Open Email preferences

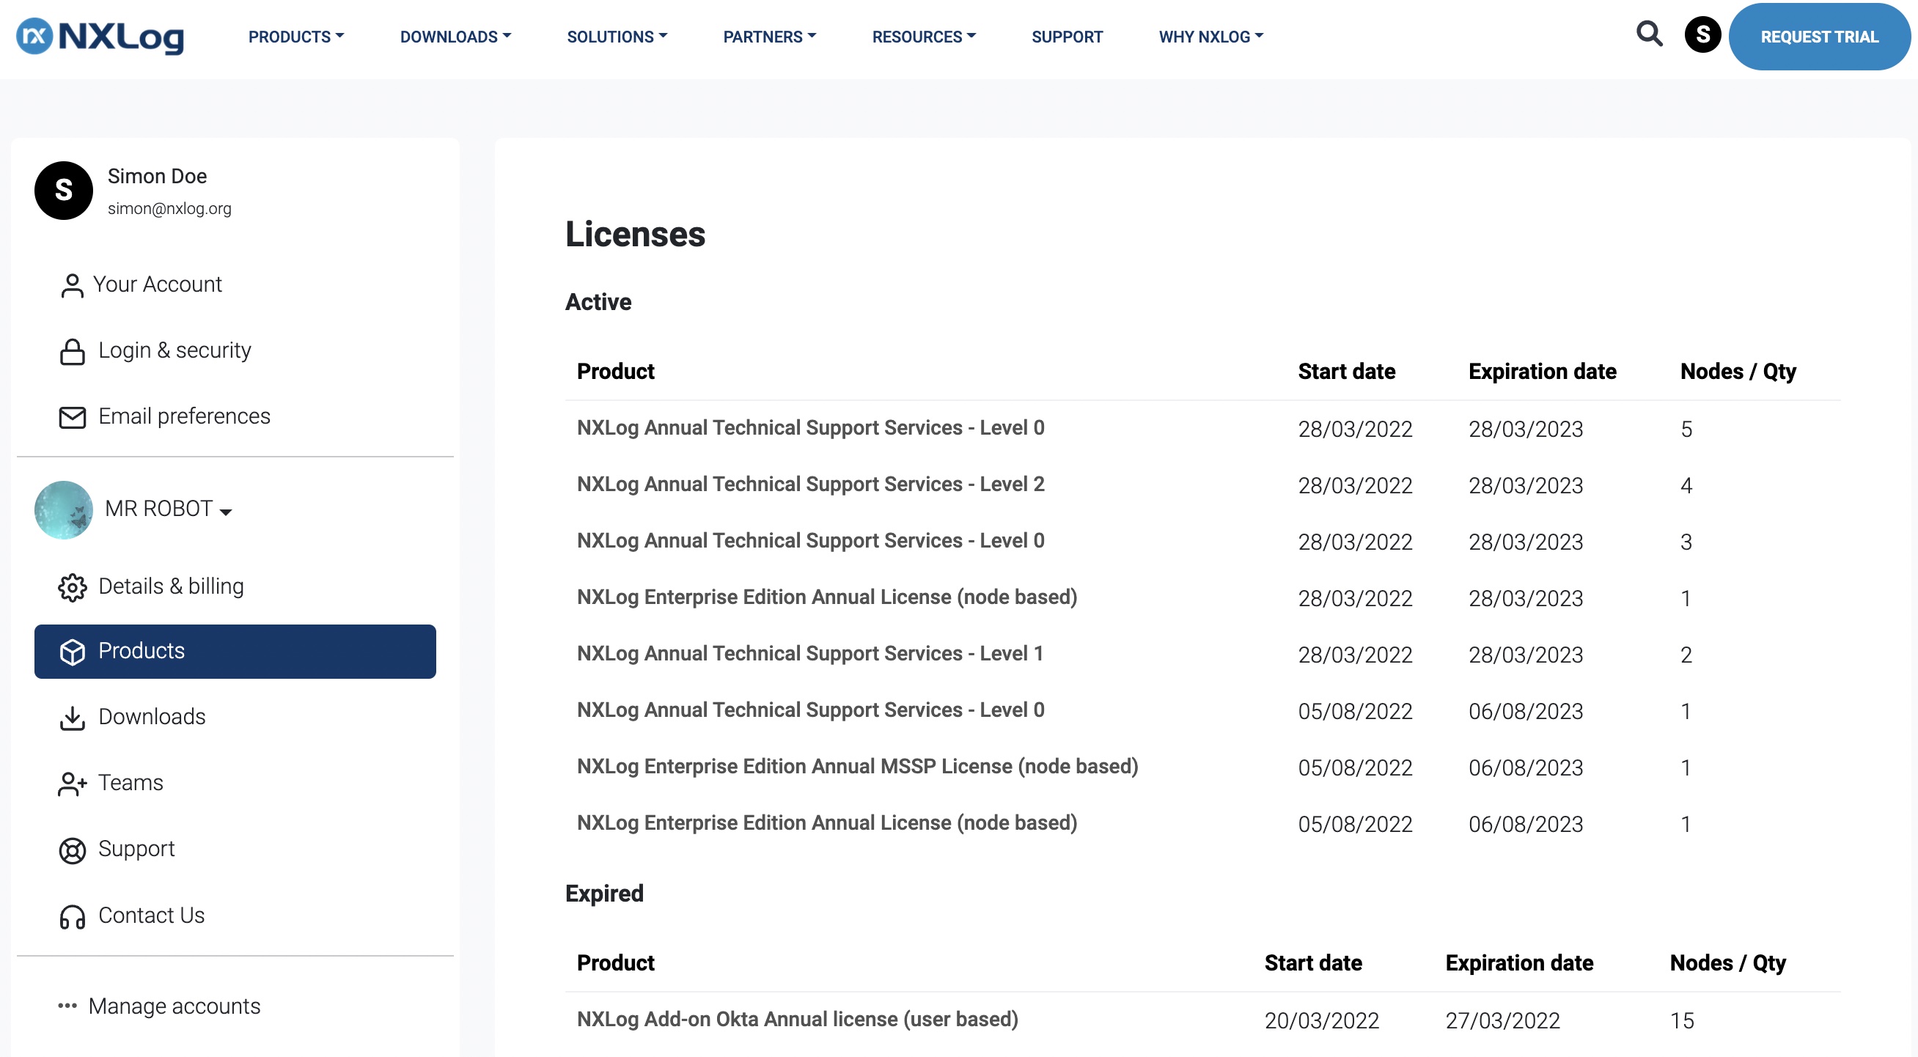(x=184, y=416)
